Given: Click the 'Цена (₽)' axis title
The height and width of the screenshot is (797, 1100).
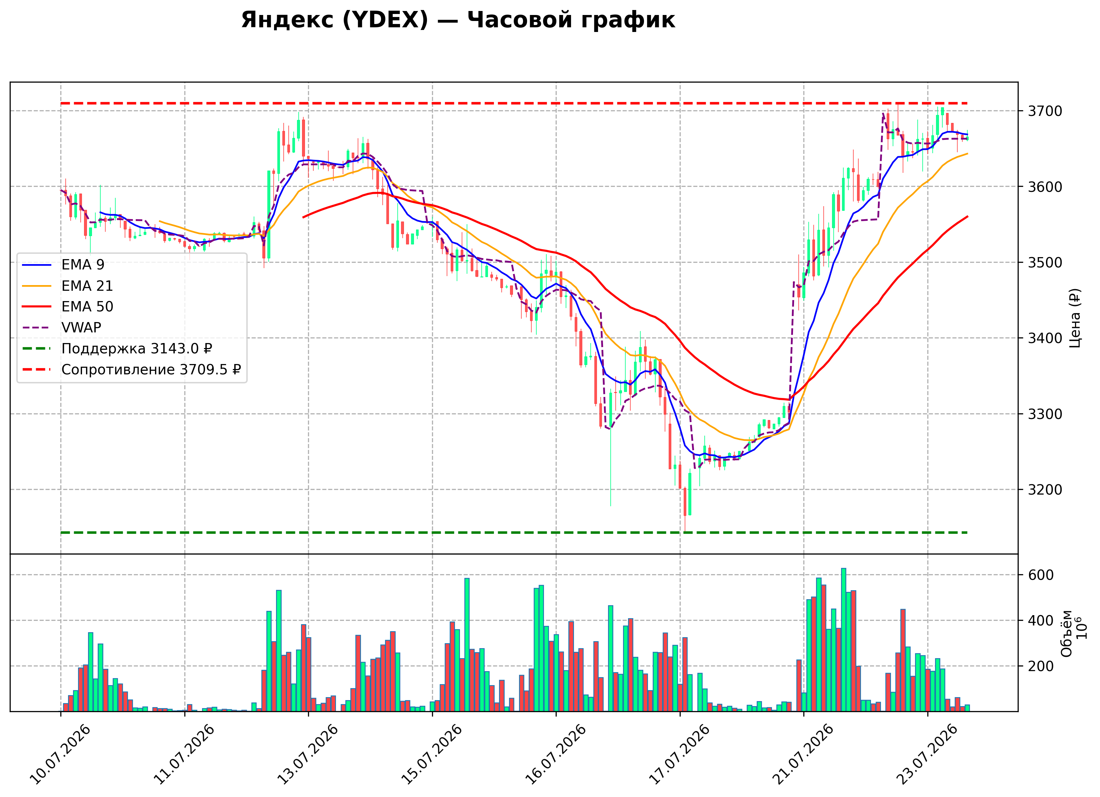Looking at the screenshot, I should [x=1075, y=318].
